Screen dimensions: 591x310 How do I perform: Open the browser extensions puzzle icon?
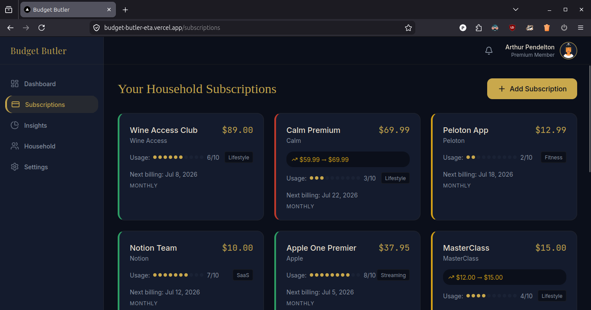(x=479, y=28)
